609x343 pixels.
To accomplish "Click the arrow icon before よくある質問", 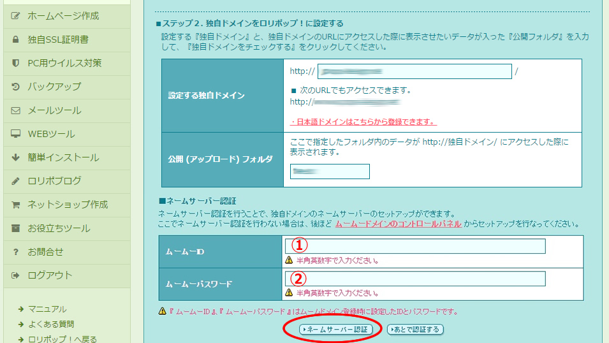I will click(x=21, y=325).
